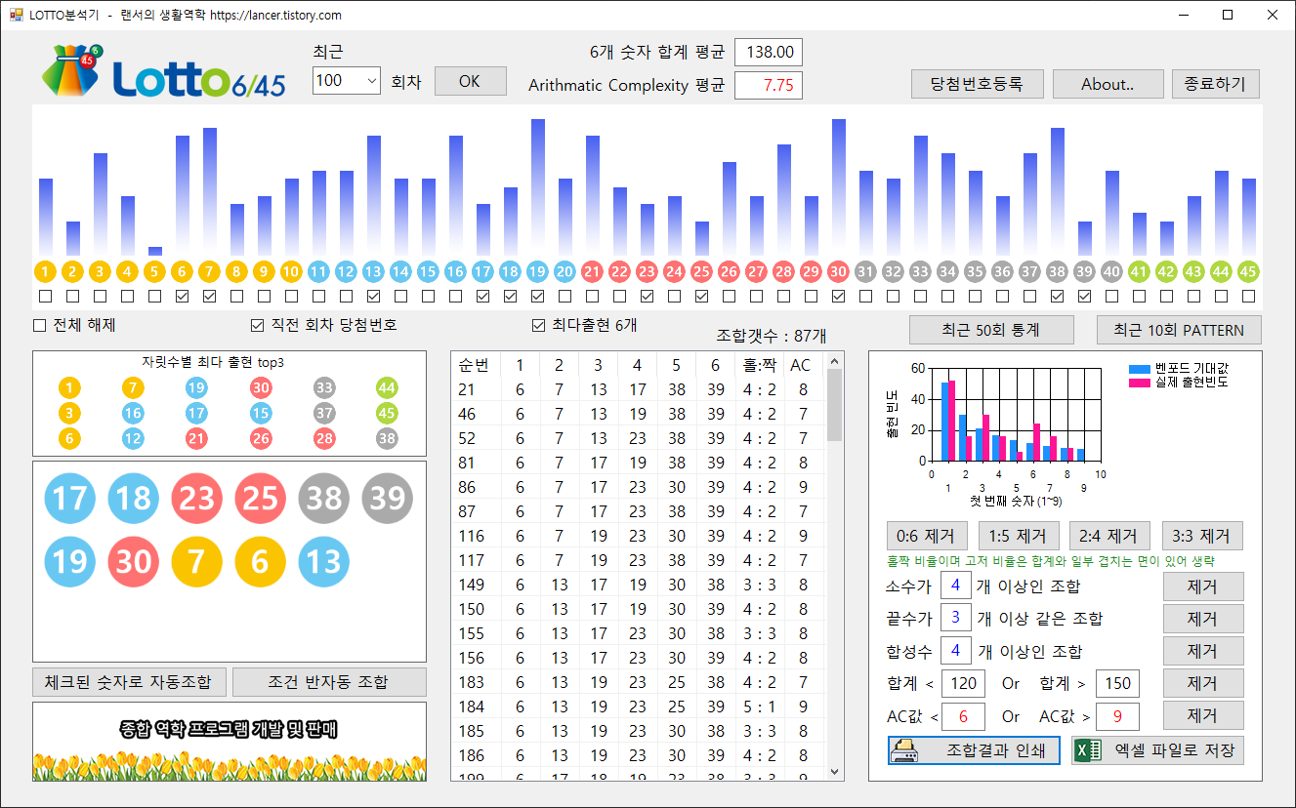Click large gray ball 39 in selected numbers
Image resolution: width=1296 pixels, height=808 pixels.
coord(388,498)
